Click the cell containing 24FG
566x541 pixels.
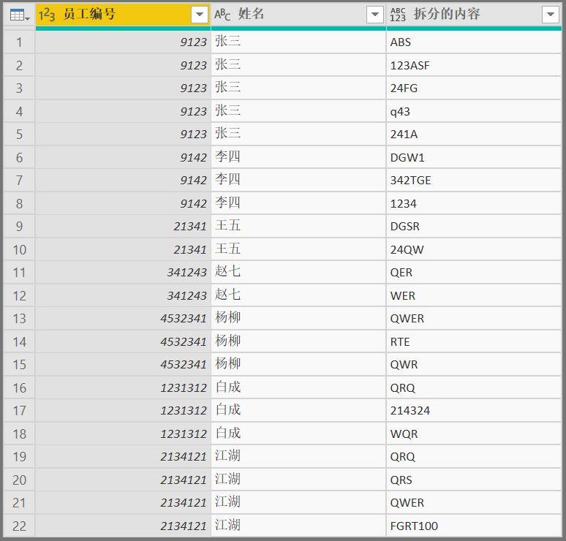[474, 88]
